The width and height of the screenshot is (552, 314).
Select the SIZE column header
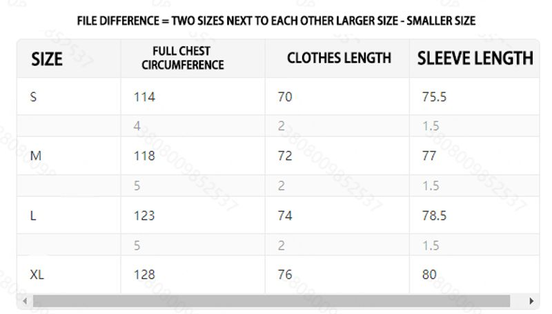pyautogui.click(x=47, y=59)
